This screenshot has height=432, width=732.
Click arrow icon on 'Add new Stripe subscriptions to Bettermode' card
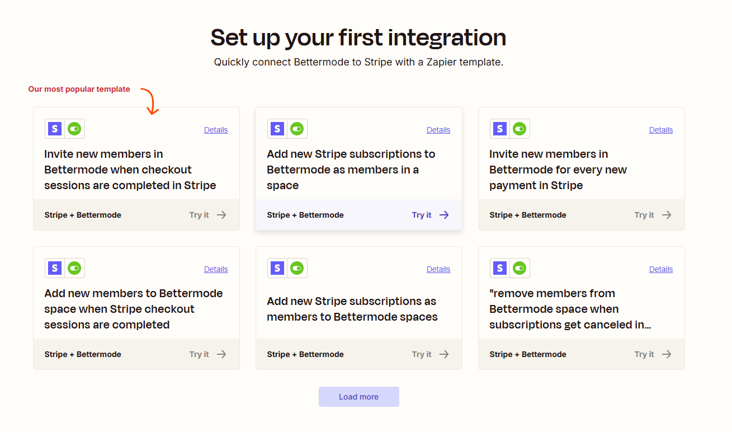pos(444,215)
